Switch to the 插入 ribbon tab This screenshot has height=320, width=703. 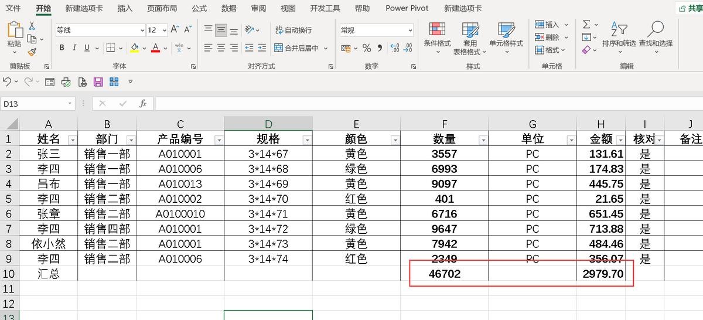tap(125, 8)
